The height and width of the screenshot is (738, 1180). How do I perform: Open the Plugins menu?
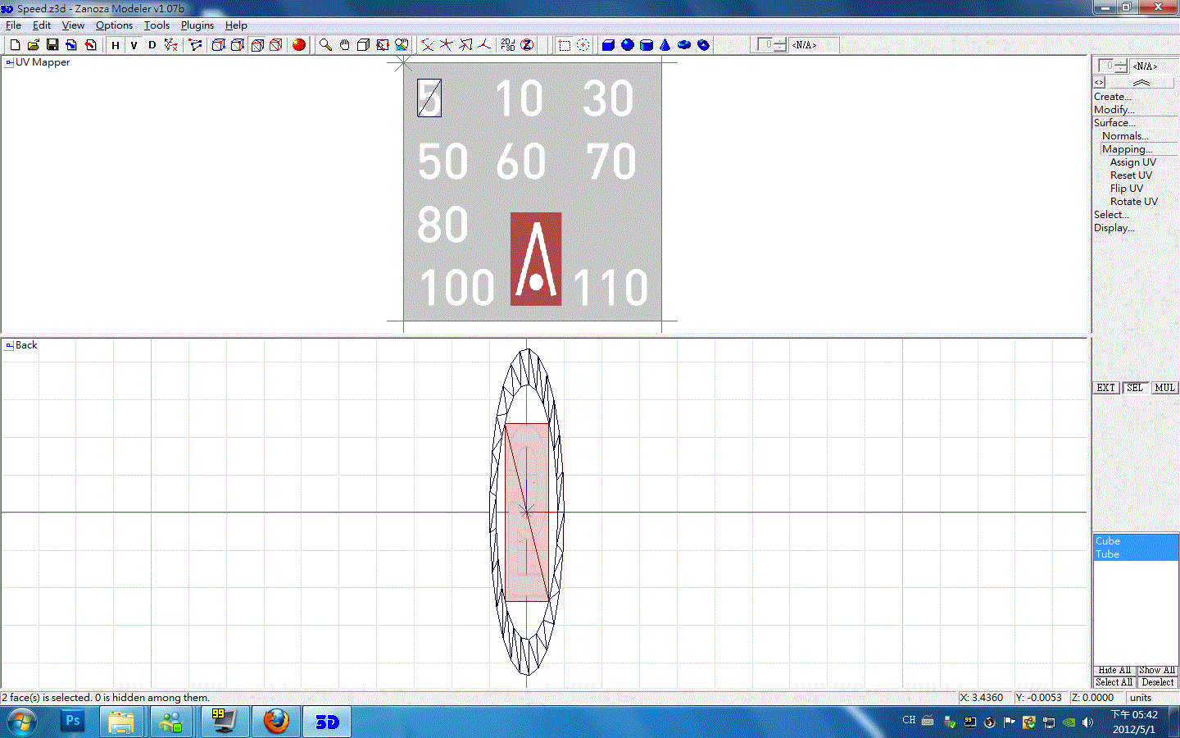tap(197, 25)
